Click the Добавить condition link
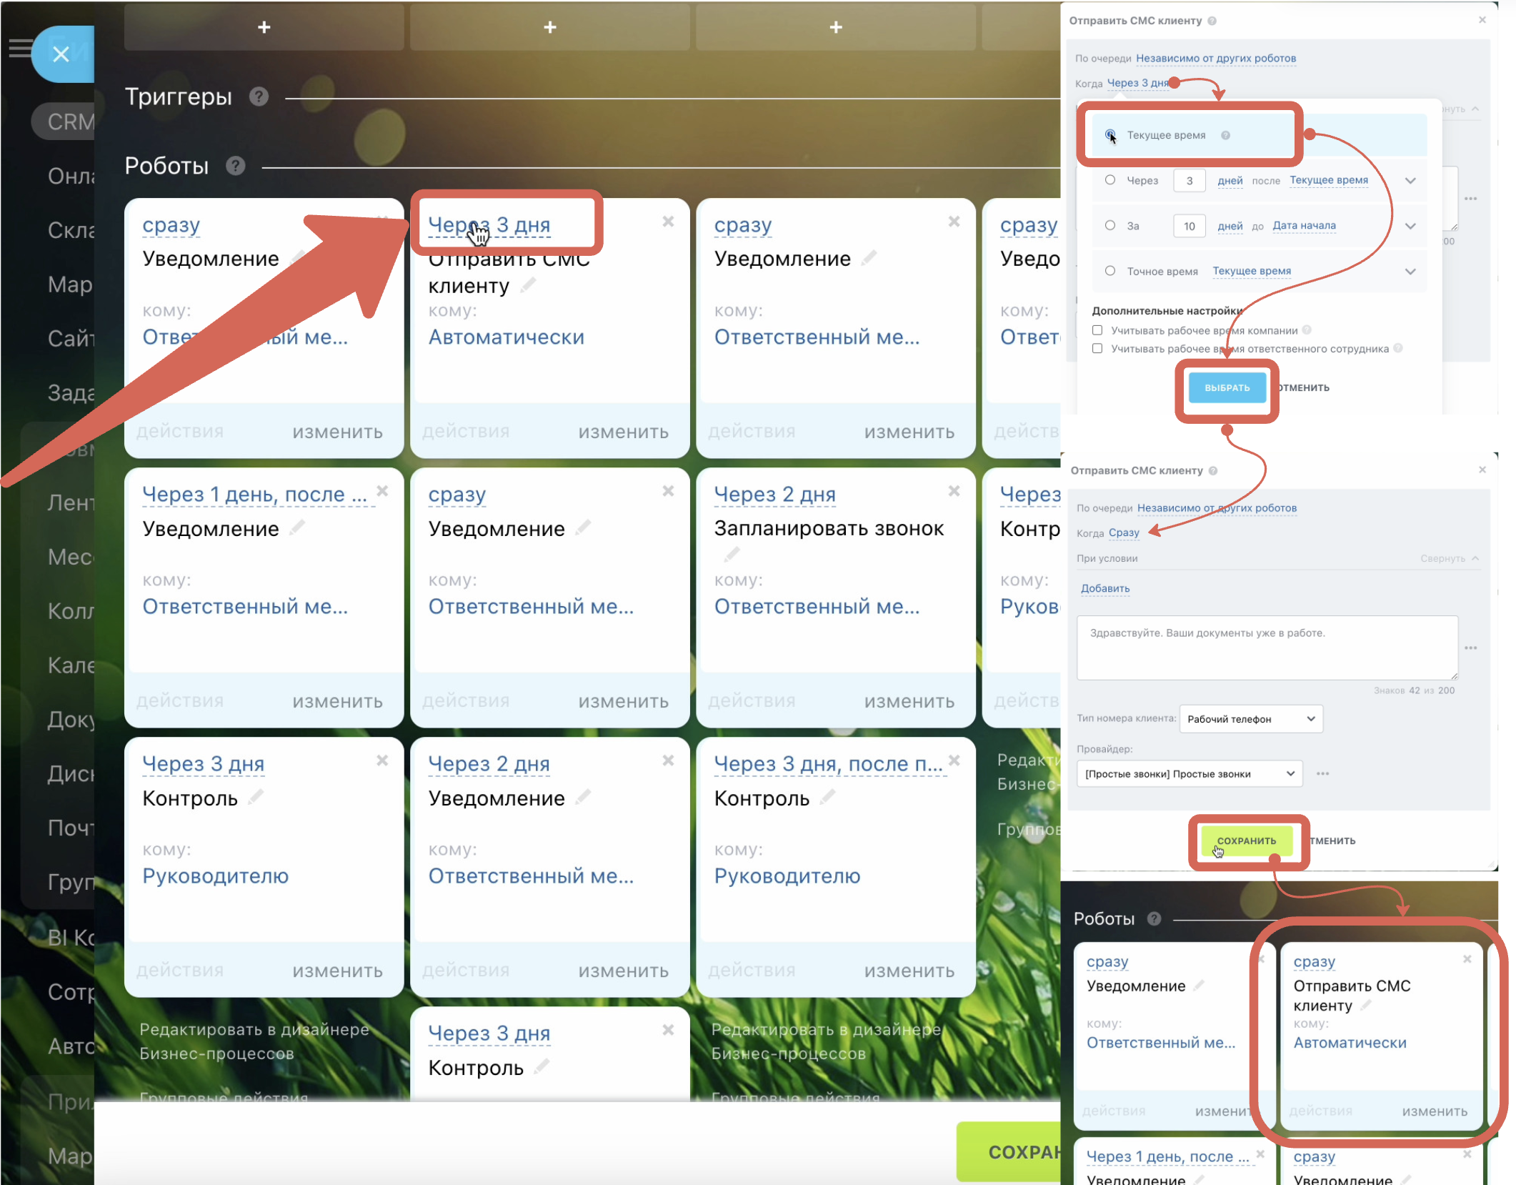Viewport: 1516px width, 1185px height. coord(1105,588)
